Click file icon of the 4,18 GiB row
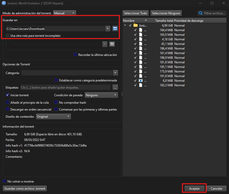Image resolution: width=229 pixels, height=194 pixels. coord(140,39)
